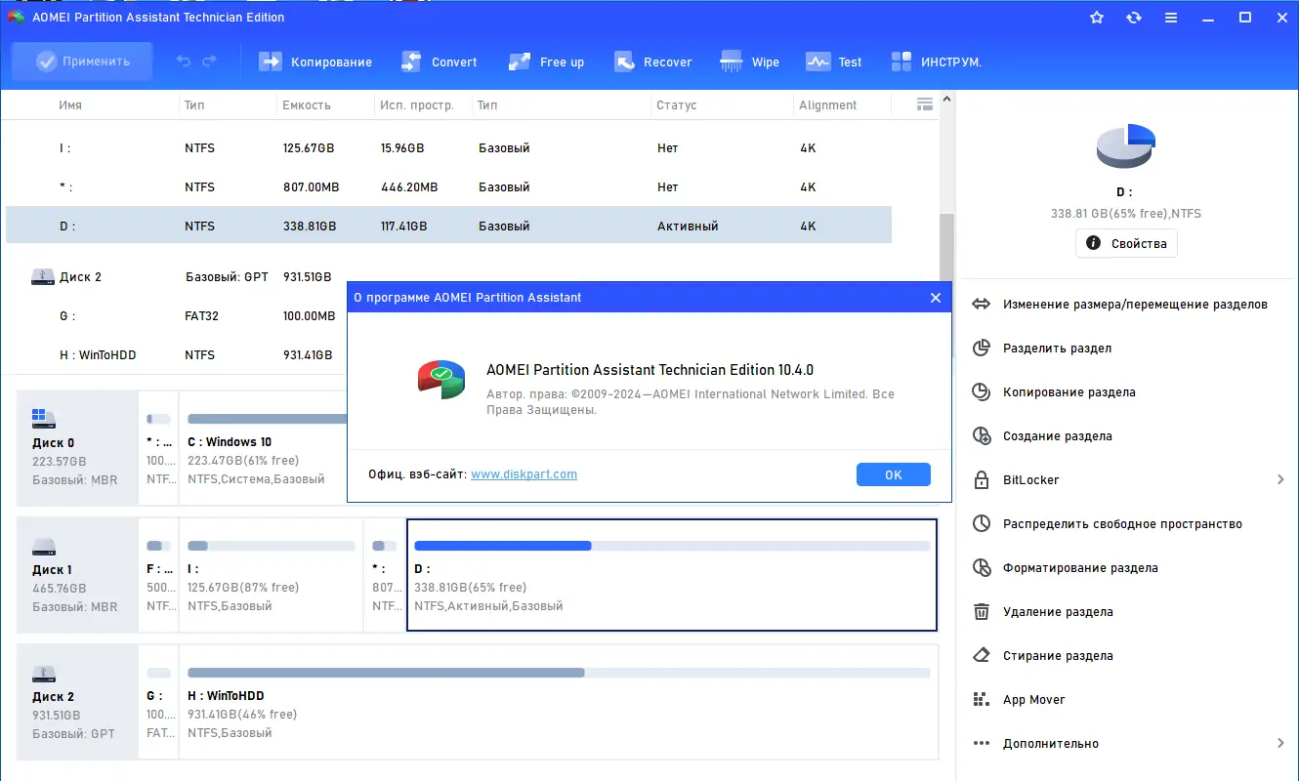The height and width of the screenshot is (781, 1299).
Task: Open the Free up toolbar tool
Action: pos(546,62)
